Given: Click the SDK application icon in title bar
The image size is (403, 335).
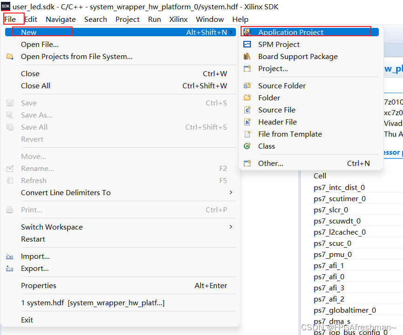Looking at the screenshot, I should tap(6, 7).
